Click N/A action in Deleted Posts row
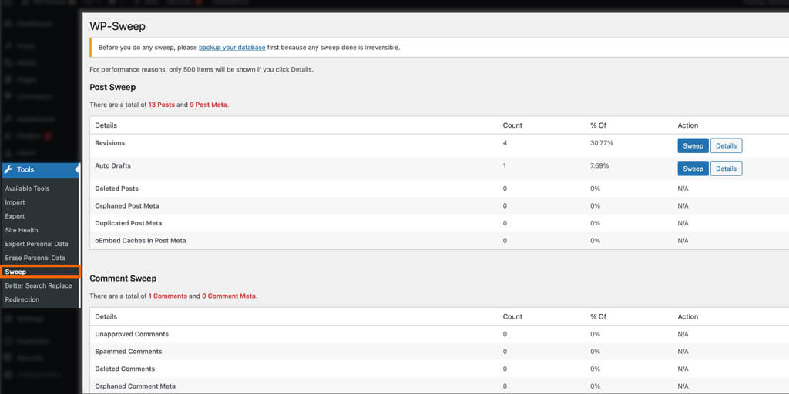 [683, 189]
